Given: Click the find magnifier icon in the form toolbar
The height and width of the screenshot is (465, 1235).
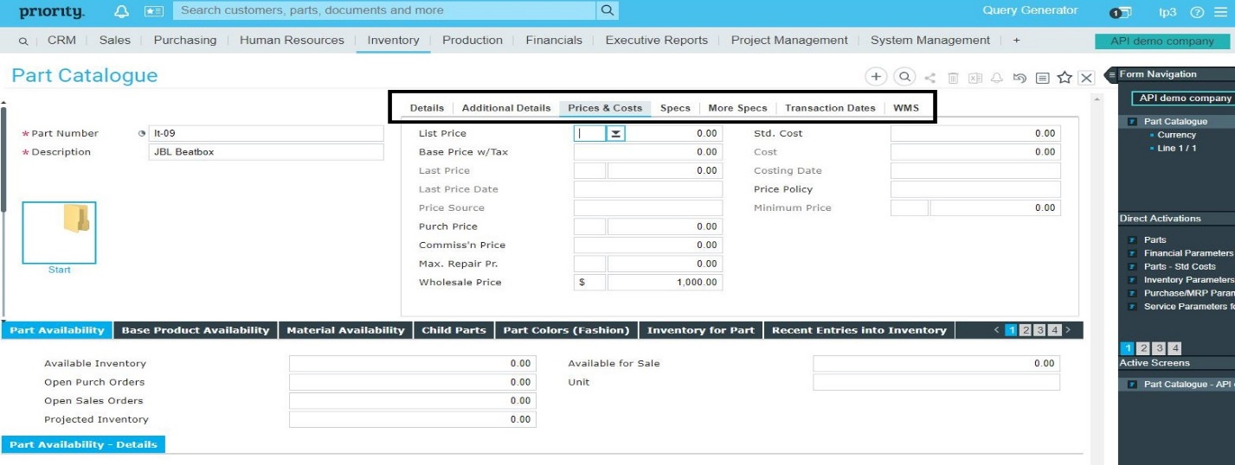Looking at the screenshot, I should click(x=904, y=77).
